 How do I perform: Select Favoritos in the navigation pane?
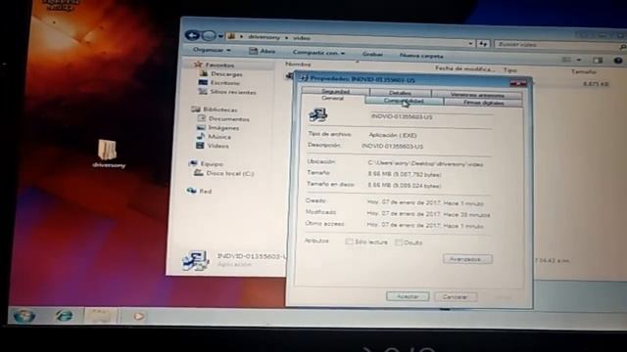click(219, 66)
